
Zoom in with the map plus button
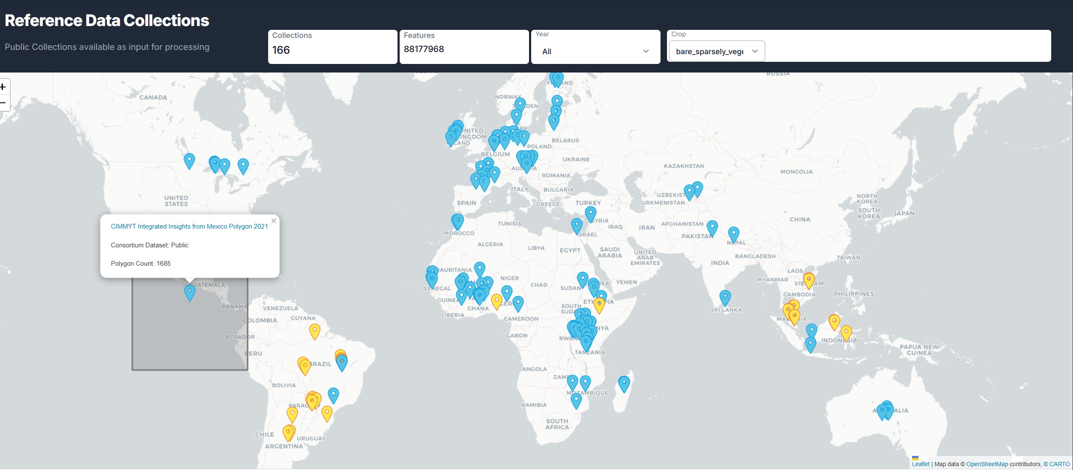[3, 87]
